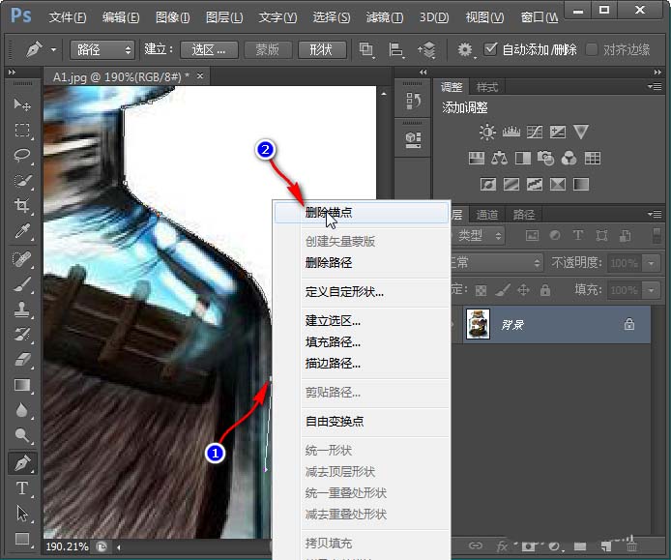Toggle the 对齐边缘 checkbox

[x=591, y=48]
